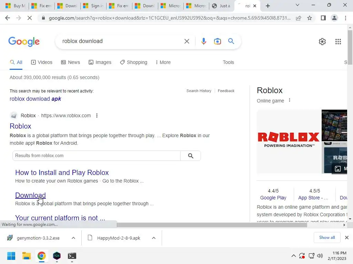Expand the More search categories menu
Viewport: 353px width, 264px height.
pos(163,63)
